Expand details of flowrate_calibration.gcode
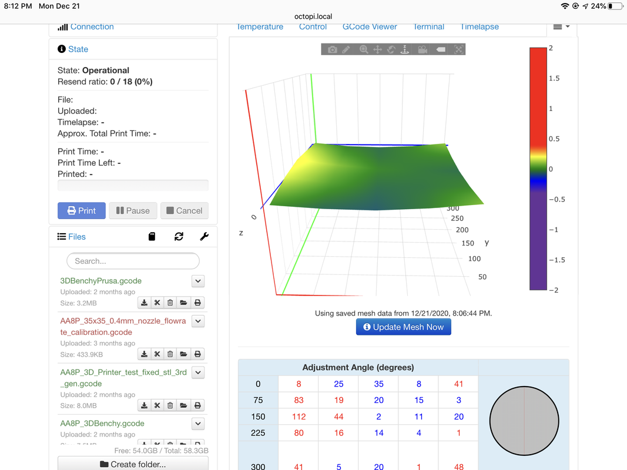 click(198, 321)
